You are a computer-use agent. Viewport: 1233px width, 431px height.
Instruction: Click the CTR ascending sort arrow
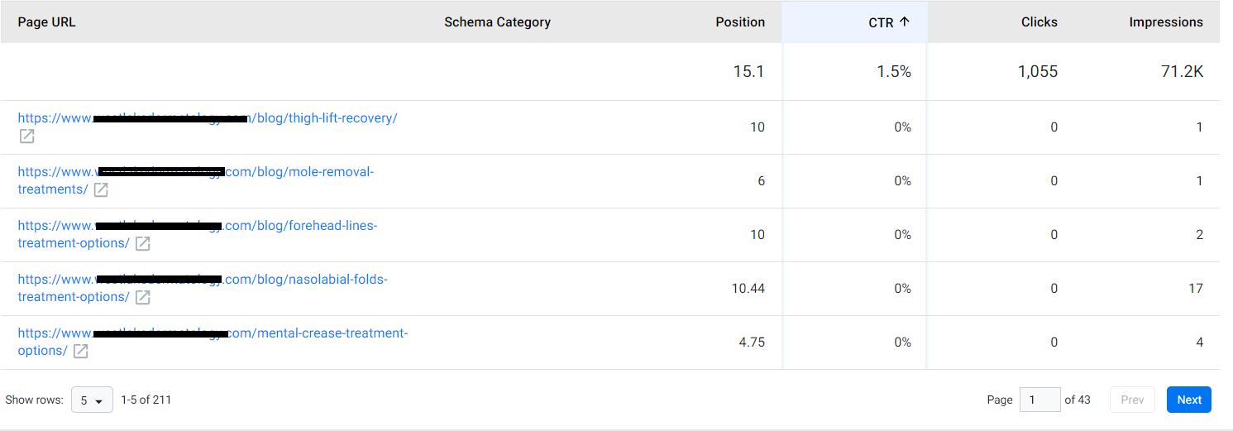coord(904,22)
